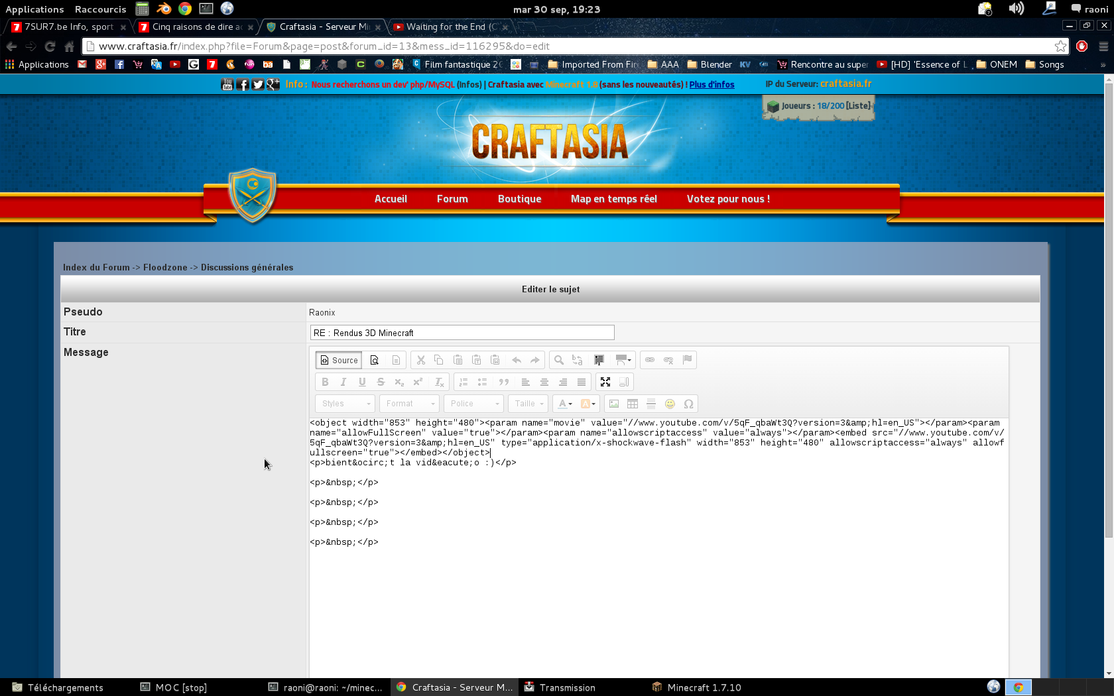Open the players [Liste] link
Image resolution: width=1114 pixels, height=696 pixels.
click(x=859, y=106)
